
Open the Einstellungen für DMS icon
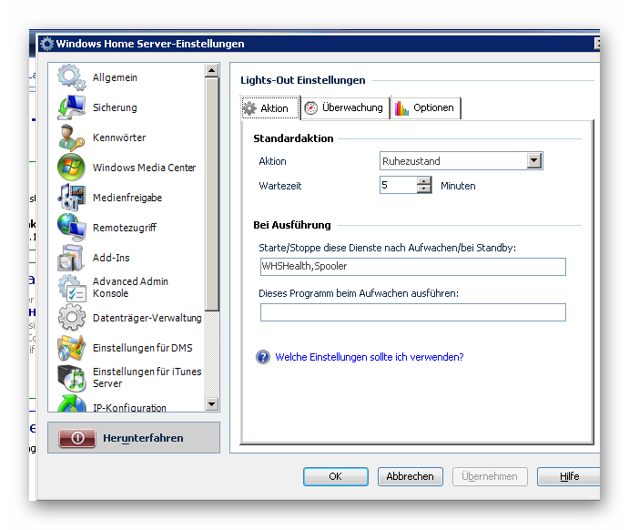pyautogui.click(x=71, y=348)
